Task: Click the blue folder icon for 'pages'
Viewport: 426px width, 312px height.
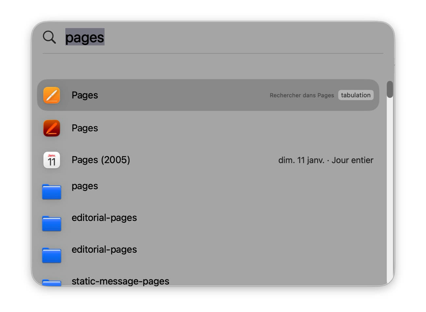Action: click(52, 192)
